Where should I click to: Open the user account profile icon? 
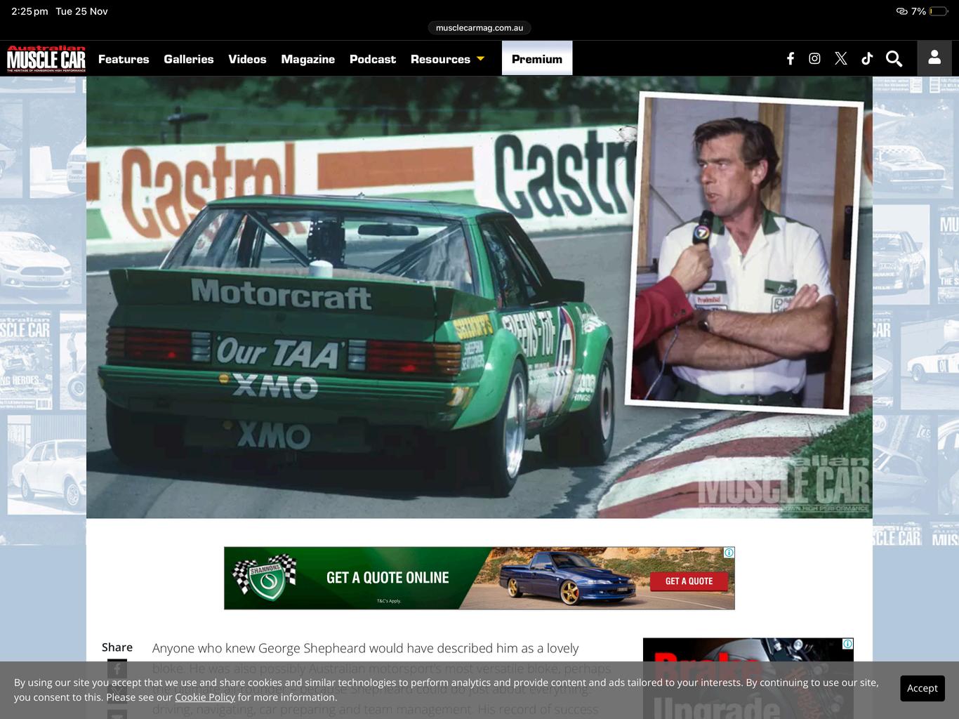[x=934, y=58]
